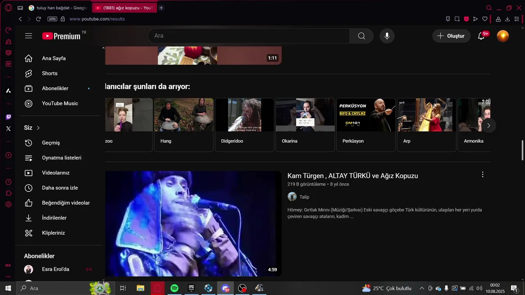Open more actions for Kam Türgen video

click(482, 175)
